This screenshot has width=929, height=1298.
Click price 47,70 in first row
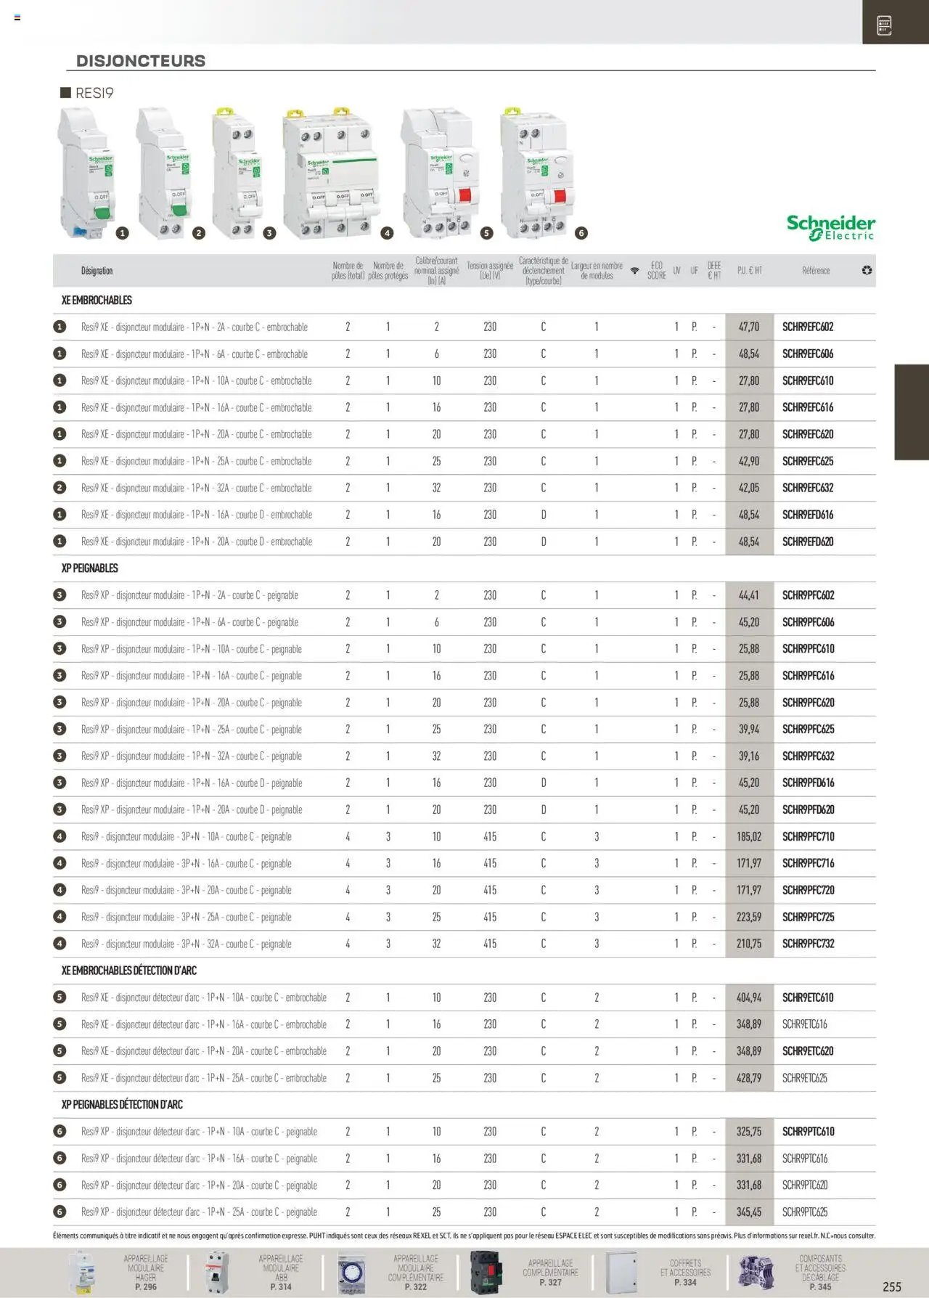point(749,327)
